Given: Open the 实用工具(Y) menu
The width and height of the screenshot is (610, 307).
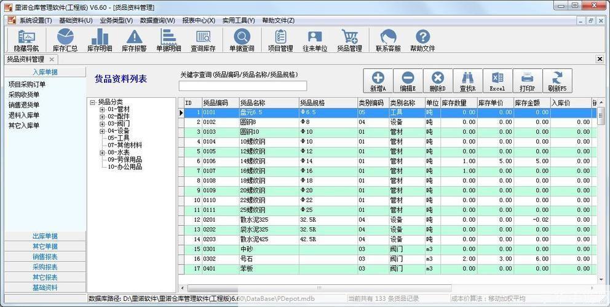Looking at the screenshot, I should pos(239,21).
